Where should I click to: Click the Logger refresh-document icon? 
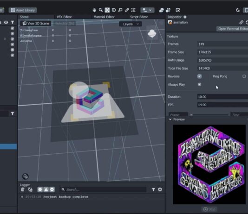coord(30,189)
